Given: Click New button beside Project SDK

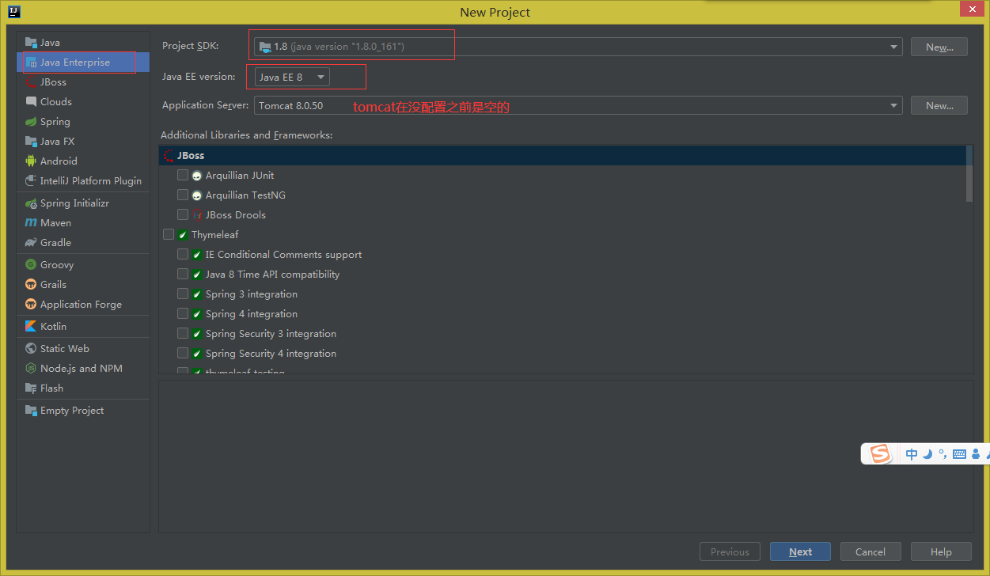Looking at the screenshot, I should (x=939, y=47).
